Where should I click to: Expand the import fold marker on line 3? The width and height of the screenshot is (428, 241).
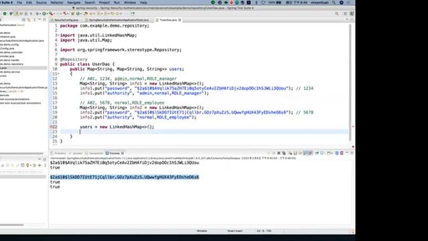(x=58, y=35)
